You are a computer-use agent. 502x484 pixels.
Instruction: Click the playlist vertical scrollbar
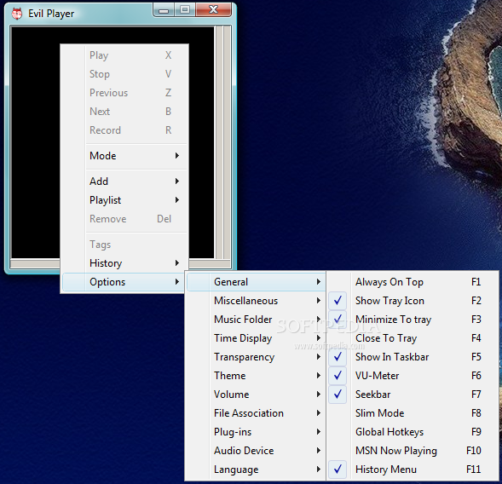[222, 142]
